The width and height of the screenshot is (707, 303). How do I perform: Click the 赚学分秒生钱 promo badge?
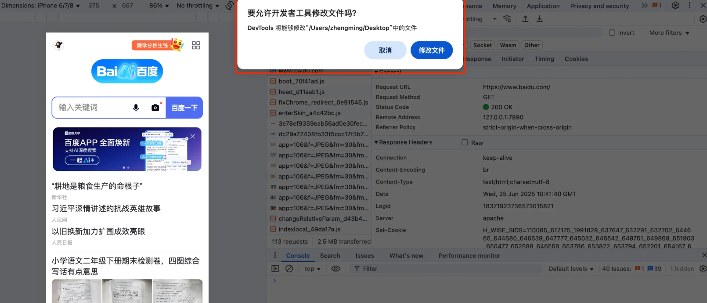coord(157,45)
